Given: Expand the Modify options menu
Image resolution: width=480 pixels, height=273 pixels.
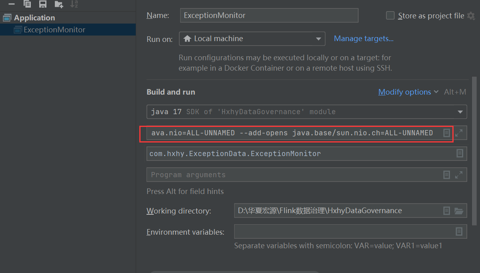Looking at the screenshot, I should click(404, 92).
